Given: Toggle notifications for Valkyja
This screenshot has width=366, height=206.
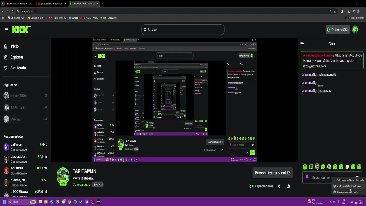Looking at the screenshot, I should [x=46, y=119].
